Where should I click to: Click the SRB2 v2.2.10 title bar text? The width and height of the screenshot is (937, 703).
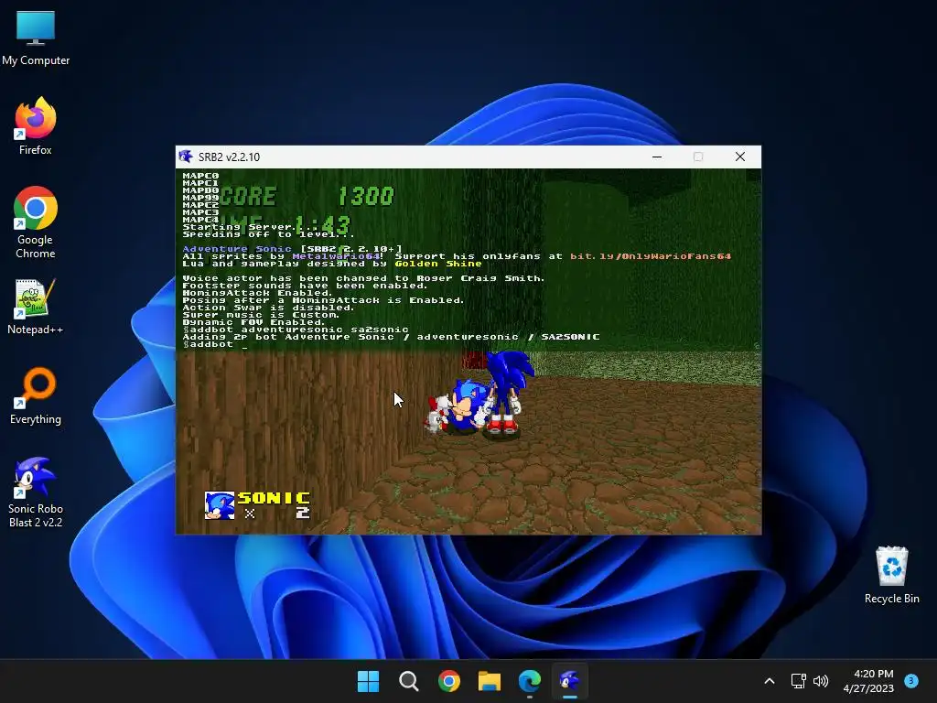[229, 157]
